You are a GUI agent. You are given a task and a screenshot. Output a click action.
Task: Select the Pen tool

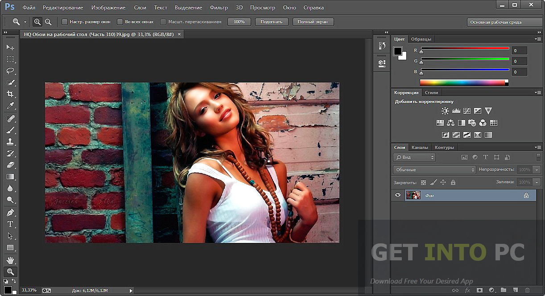[10, 213]
